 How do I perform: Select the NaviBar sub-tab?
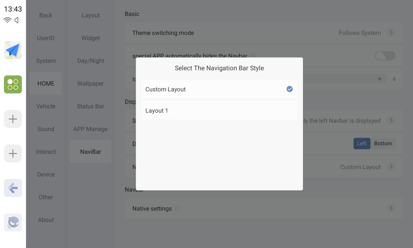click(x=91, y=152)
